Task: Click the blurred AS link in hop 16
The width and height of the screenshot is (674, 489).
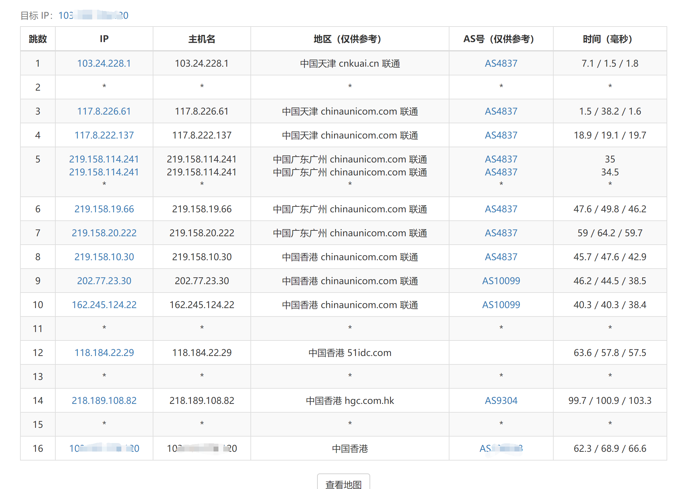Action: tap(501, 448)
